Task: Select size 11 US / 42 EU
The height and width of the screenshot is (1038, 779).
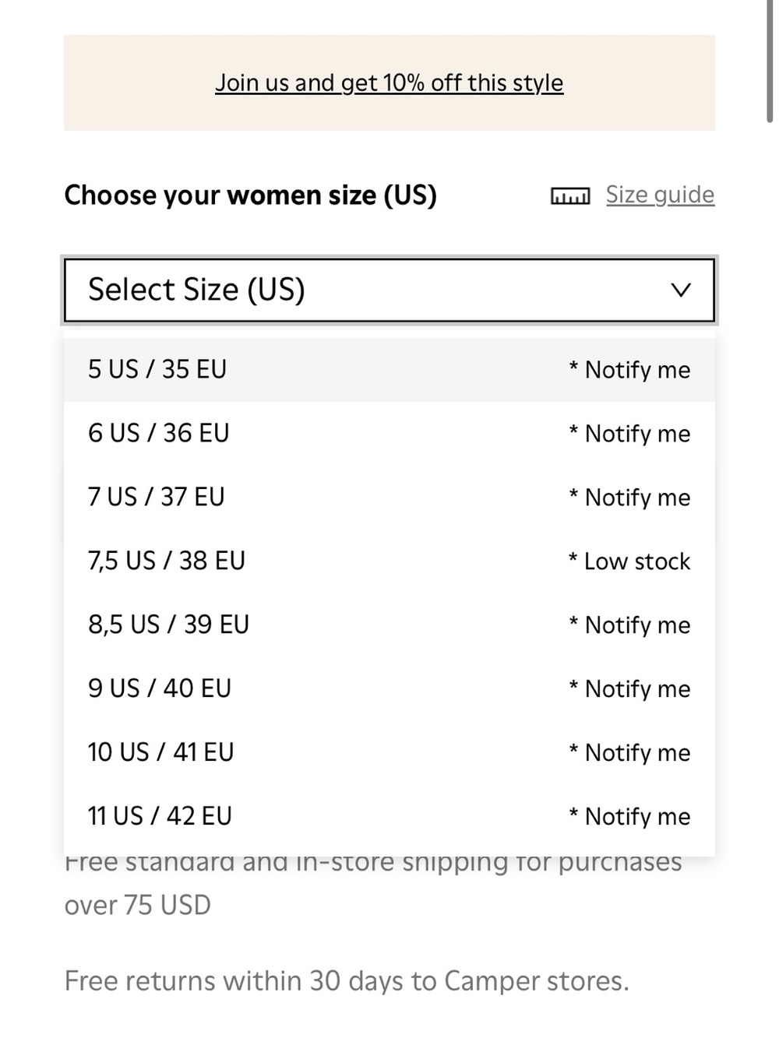Action: [389, 817]
